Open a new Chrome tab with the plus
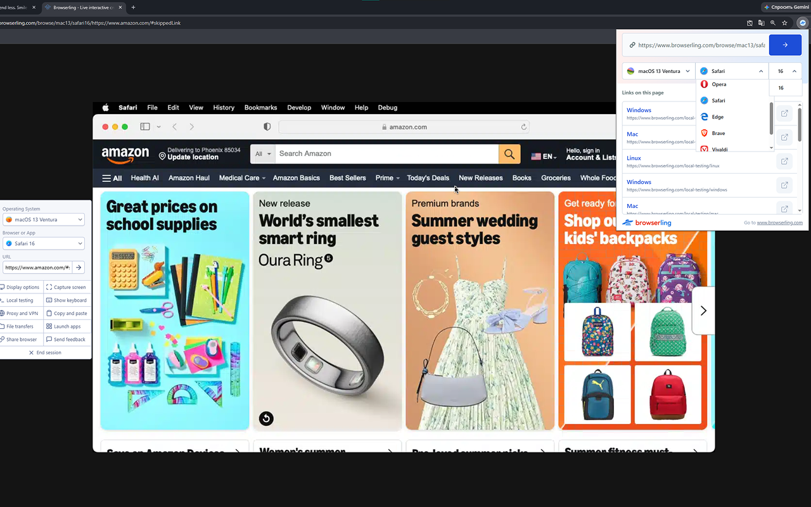811x507 pixels. pyautogui.click(x=133, y=7)
